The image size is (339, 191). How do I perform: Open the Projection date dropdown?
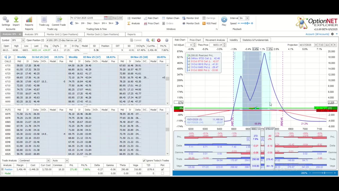[316, 45]
